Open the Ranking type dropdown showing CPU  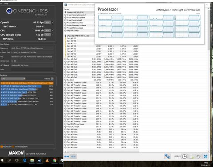tap(13, 79)
